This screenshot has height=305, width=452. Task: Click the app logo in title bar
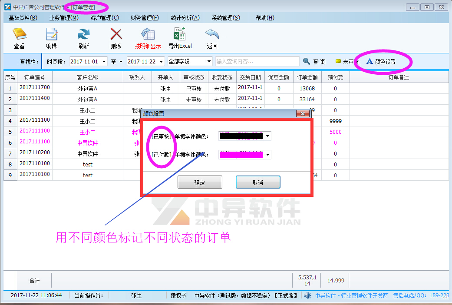(8, 7)
